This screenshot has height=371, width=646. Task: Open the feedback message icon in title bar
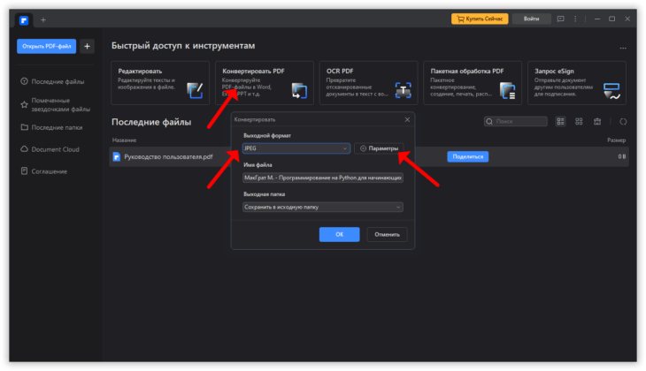point(560,19)
